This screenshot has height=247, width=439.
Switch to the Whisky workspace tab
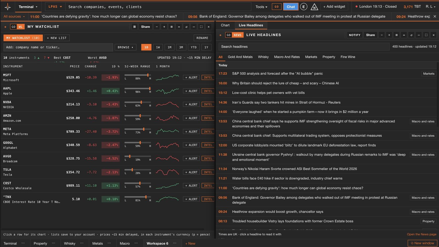[70, 243]
